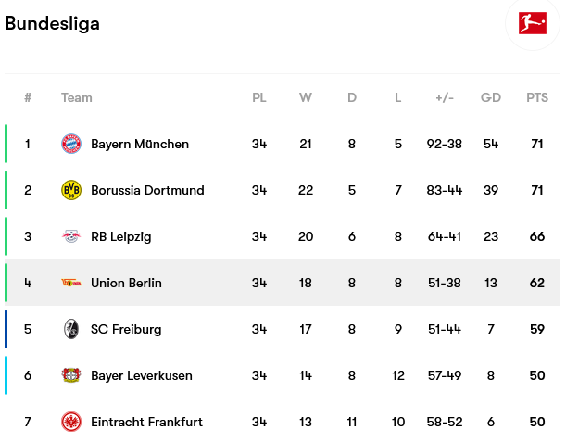Open the Borussia Dortmund team link

tap(147, 190)
